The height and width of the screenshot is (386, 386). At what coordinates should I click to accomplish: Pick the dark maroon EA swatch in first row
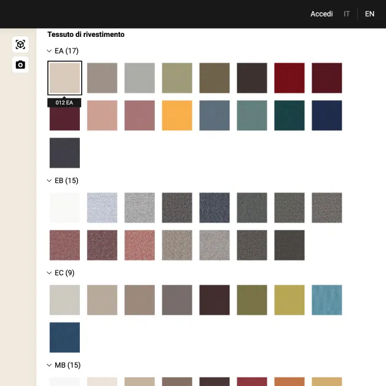tap(326, 78)
